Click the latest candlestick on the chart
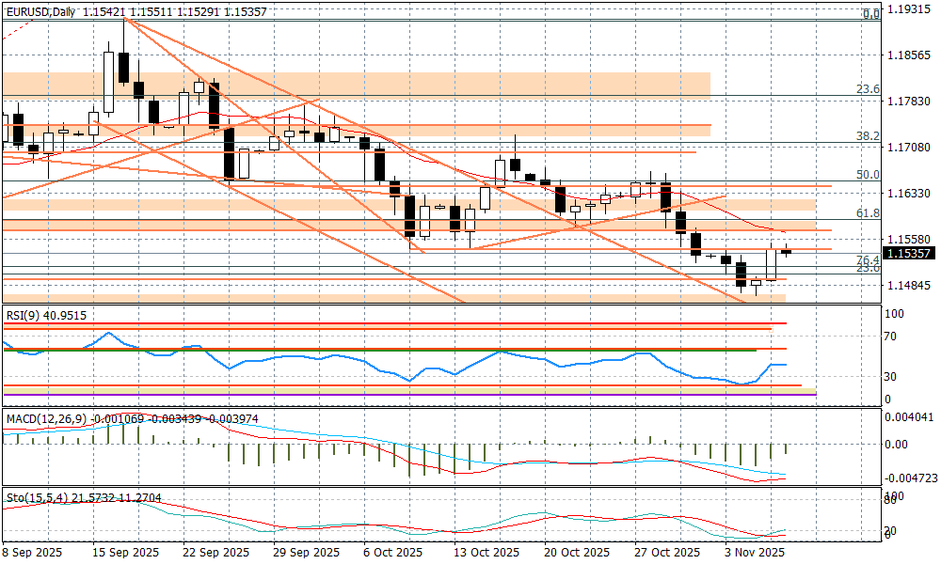 (787, 251)
